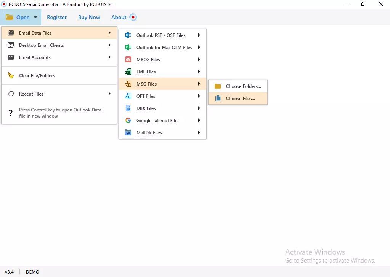The height and width of the screenshot is (277, 390).
Task: Click the Recent Files history clock icon
Action: click(x=11, y=94)
